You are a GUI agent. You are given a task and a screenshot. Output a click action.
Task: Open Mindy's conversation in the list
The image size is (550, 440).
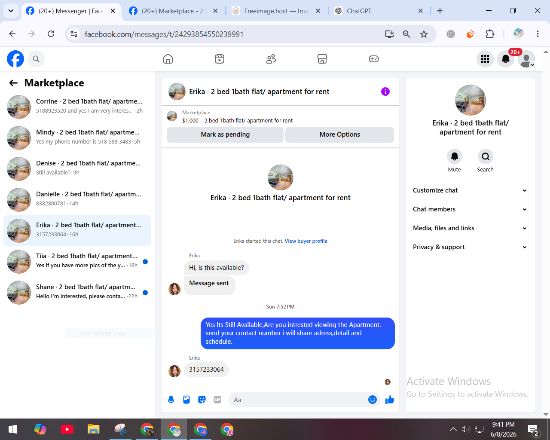pos(77,138)
